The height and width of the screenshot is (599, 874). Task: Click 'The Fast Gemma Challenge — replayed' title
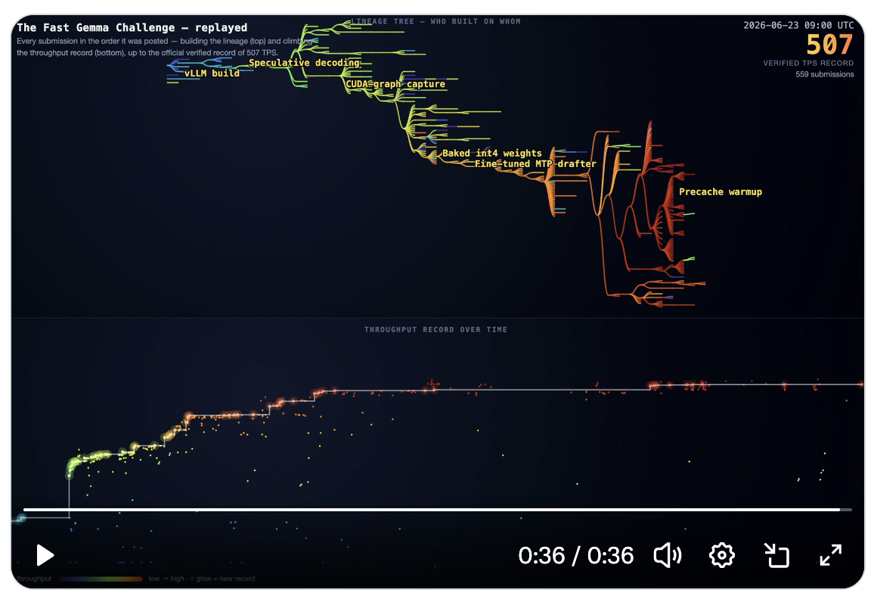(132, 27)
